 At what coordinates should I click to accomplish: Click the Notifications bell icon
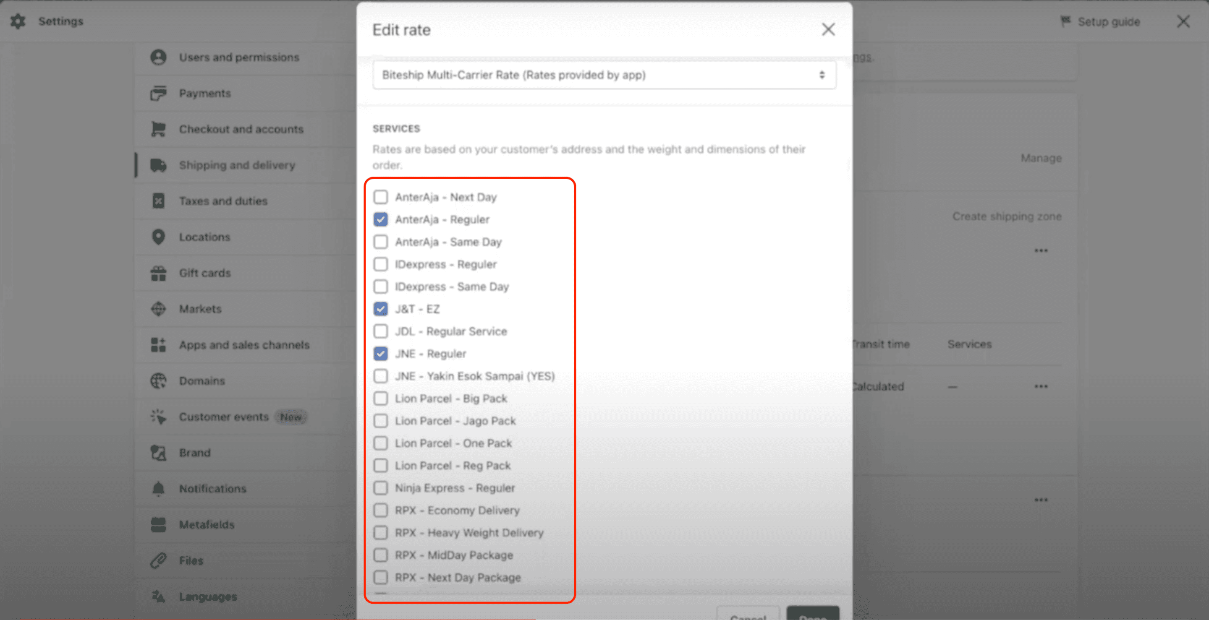coord(159,489)
